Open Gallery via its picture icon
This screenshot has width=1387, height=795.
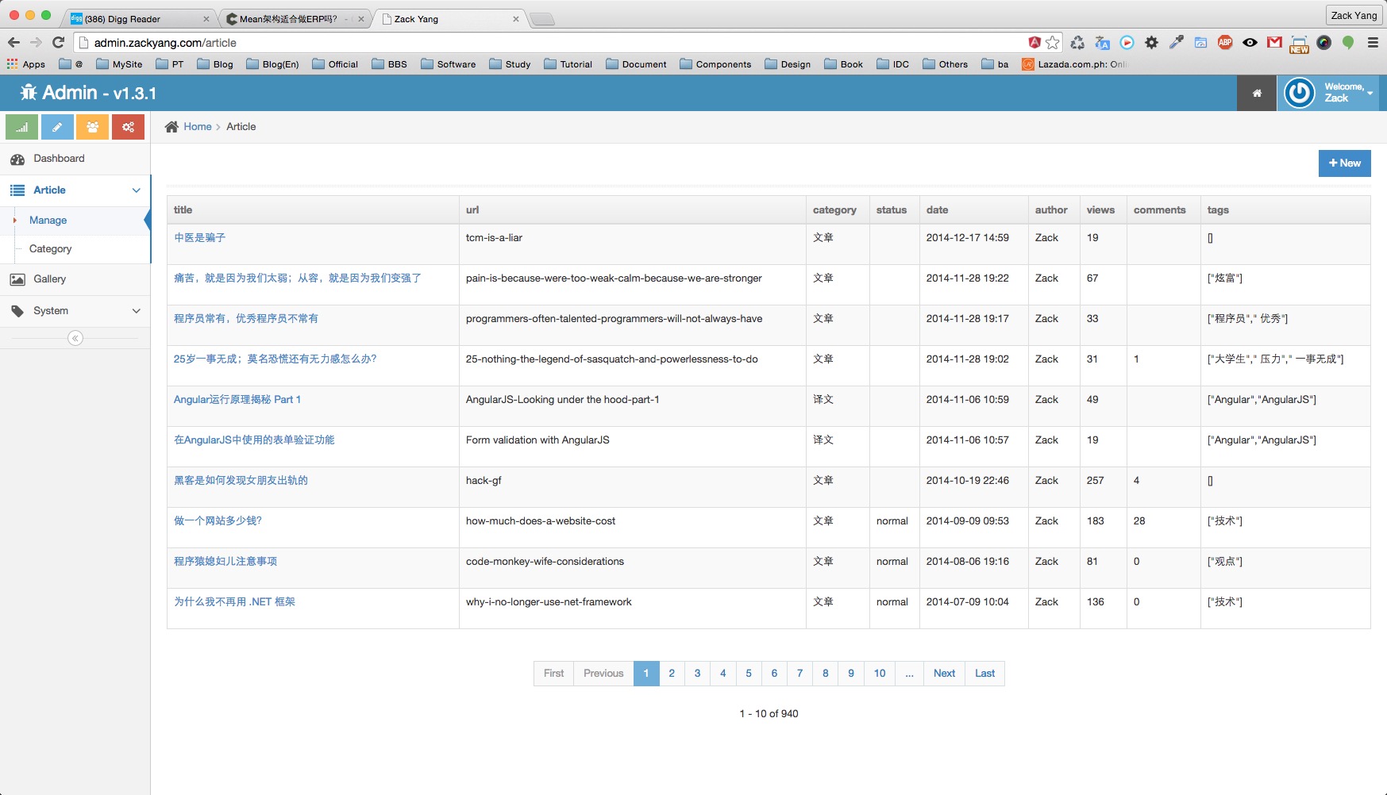pos(17,279)
